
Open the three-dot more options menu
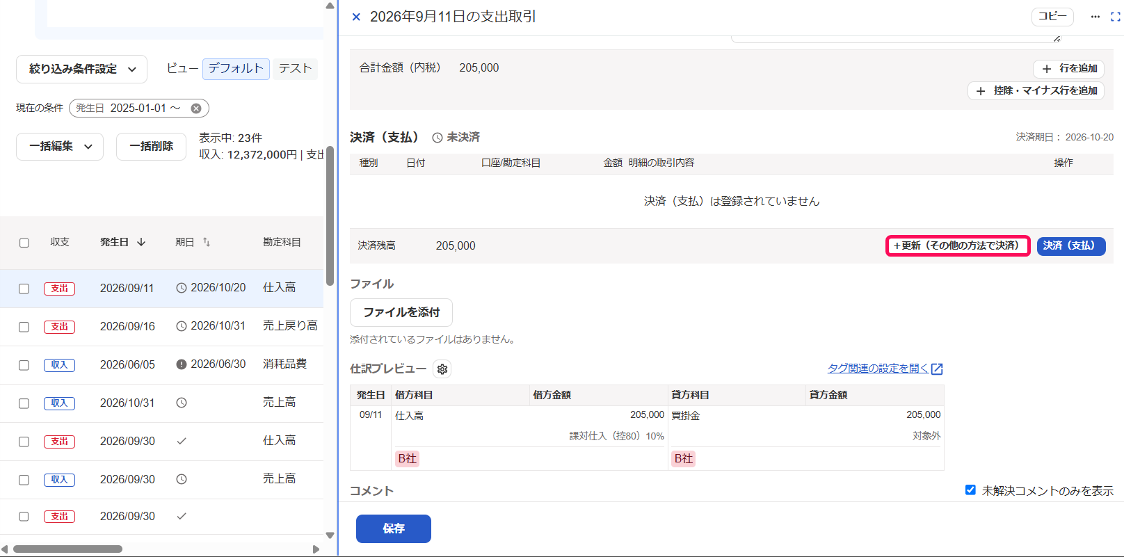coord(1095,17)
